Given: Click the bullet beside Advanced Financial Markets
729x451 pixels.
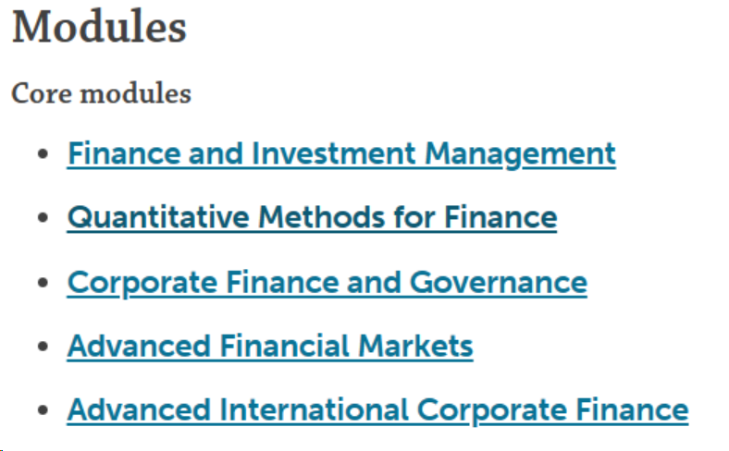Looking at the screenshot, I should pyautogui.click(x=43, y=347).
